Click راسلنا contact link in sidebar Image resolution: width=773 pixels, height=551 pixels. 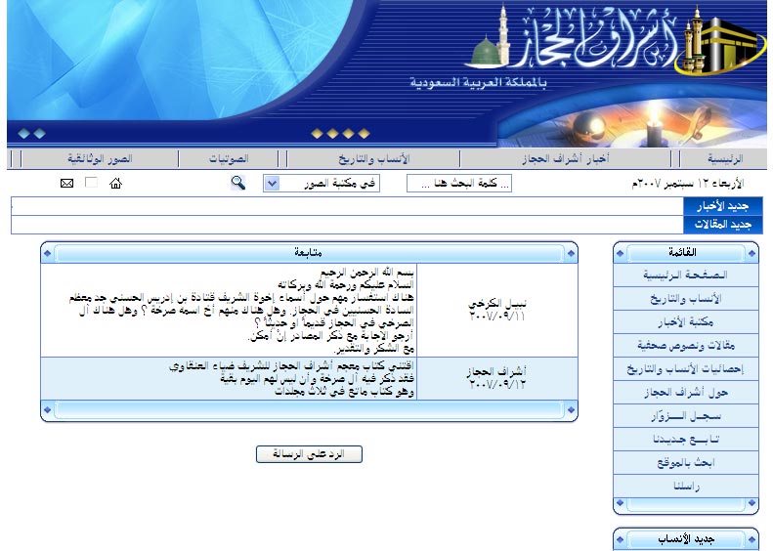686,486
